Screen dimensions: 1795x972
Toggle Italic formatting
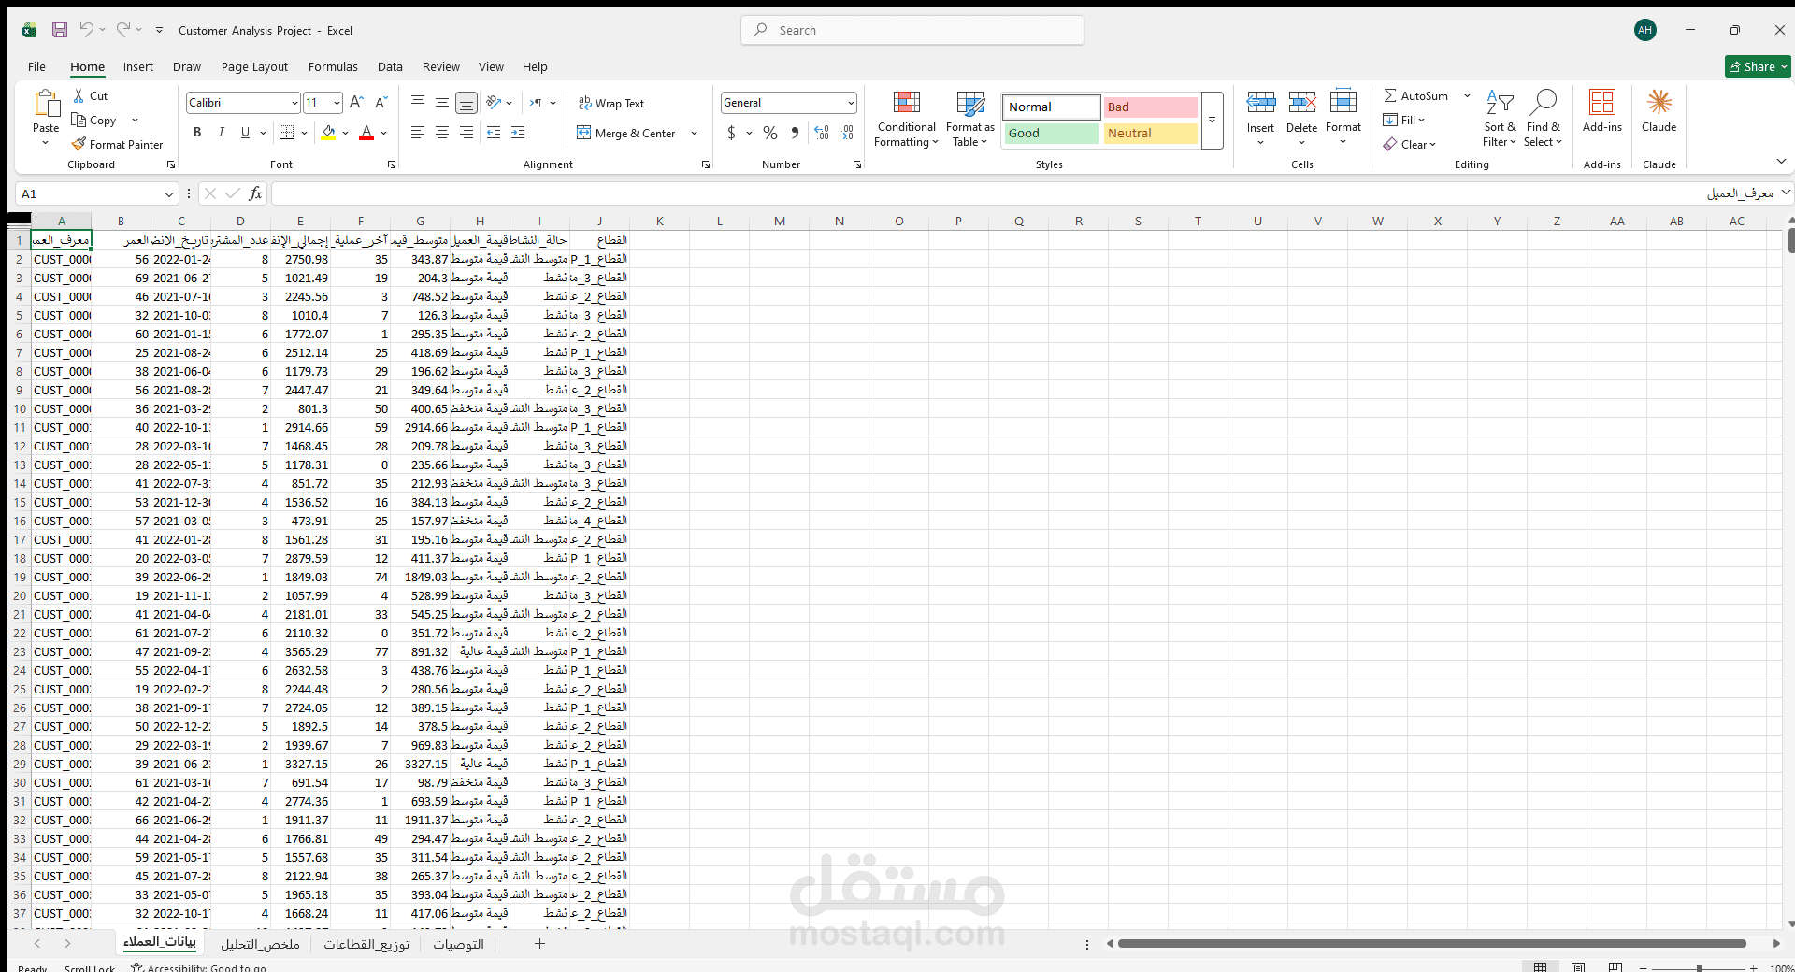tap(222, 133)
